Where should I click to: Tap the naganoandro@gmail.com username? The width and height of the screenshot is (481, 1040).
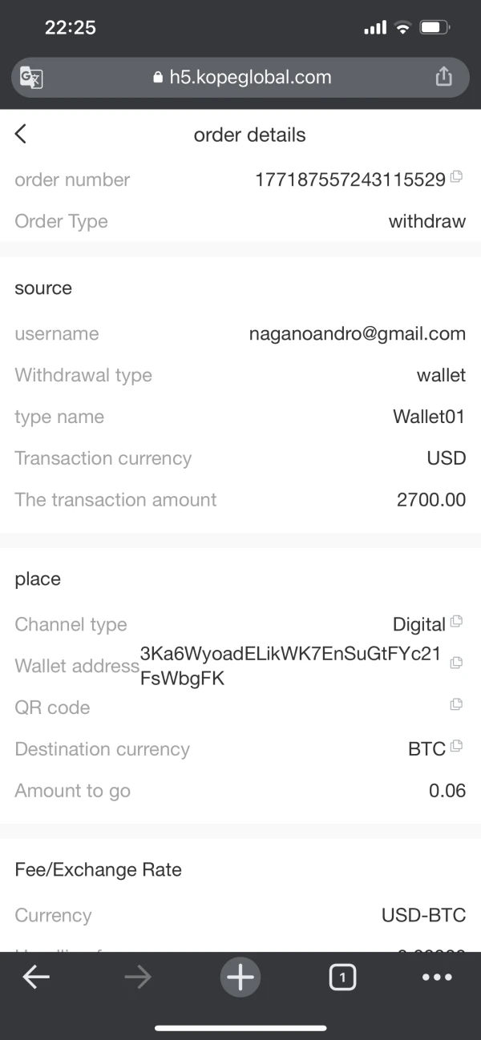tap(357, 334)
